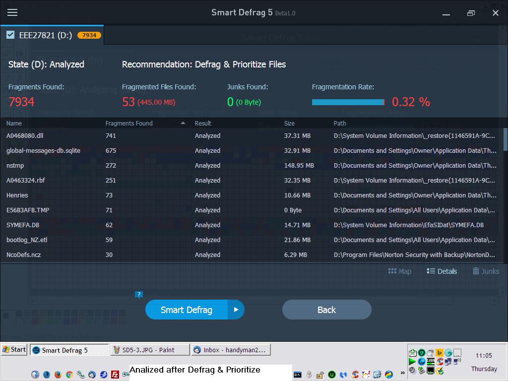The image size is (508, 381).
Task: Click the orange 7934 fragments badge
Action: coord(89,35)
